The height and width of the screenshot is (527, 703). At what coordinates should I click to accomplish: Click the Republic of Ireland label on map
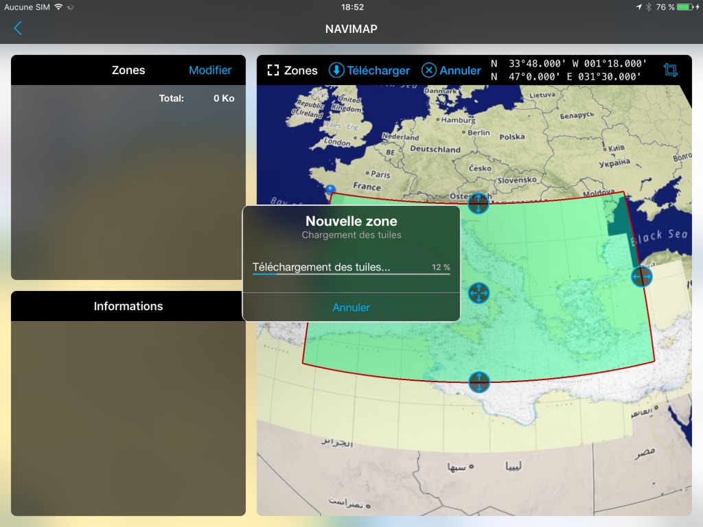(x=308, y=109)
